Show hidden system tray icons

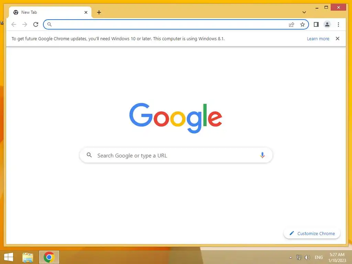pos(290,257)
